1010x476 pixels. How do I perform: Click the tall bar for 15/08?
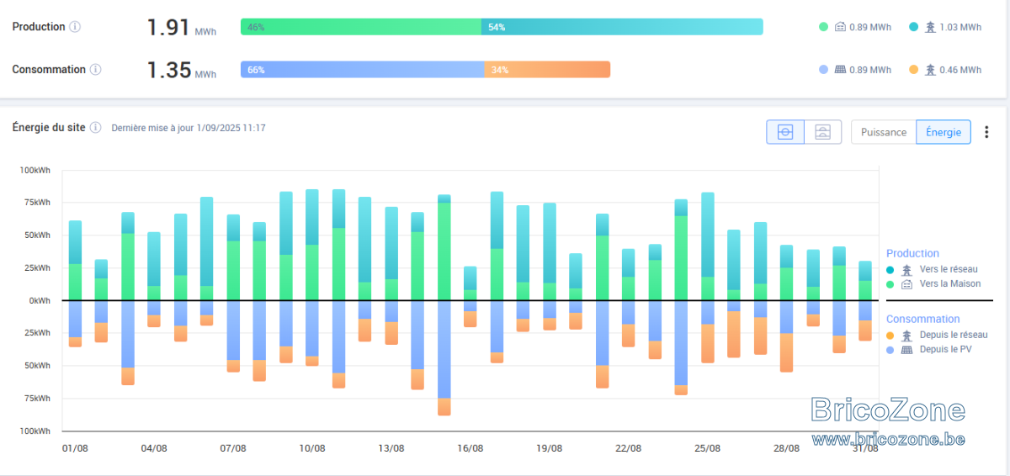click(444, 304)
